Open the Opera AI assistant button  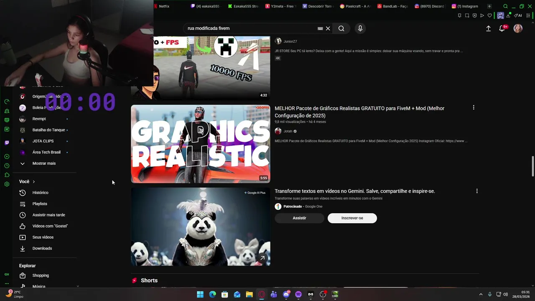518,15
